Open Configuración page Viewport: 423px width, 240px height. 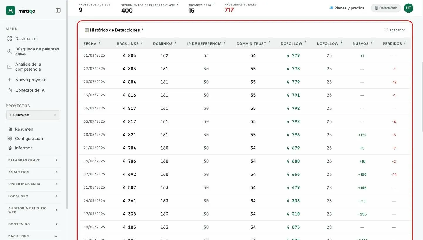click(x=29, y=138)
